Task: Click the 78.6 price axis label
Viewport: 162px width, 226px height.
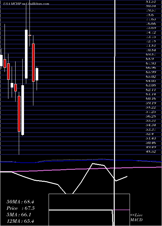Action: (x=150, y=15)
